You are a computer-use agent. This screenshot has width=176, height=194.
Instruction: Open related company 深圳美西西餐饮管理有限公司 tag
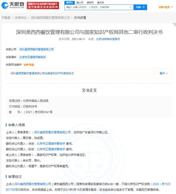click(x=37, y=49)
